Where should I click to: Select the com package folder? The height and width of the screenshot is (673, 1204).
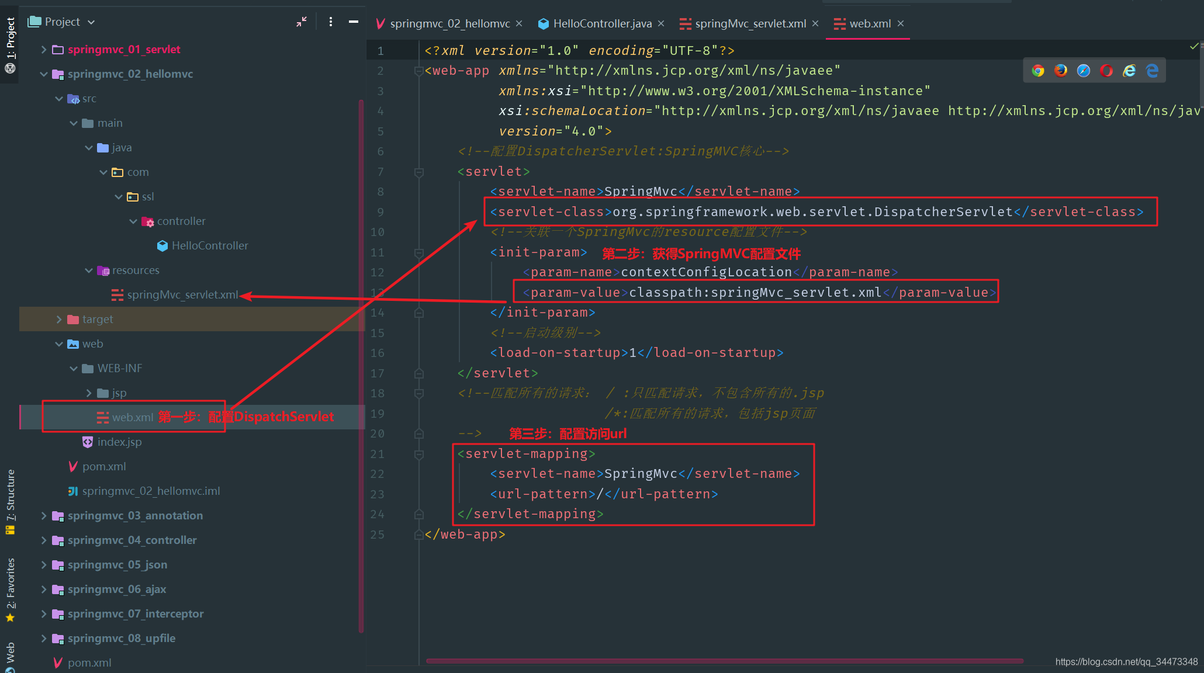pos(130,172)
